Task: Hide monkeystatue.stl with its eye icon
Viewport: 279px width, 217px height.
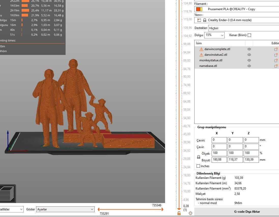Action: tap(249, 60)
